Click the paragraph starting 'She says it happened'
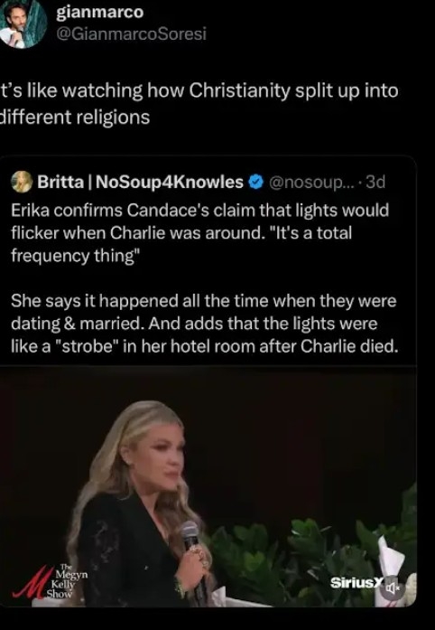 [204, 324]
